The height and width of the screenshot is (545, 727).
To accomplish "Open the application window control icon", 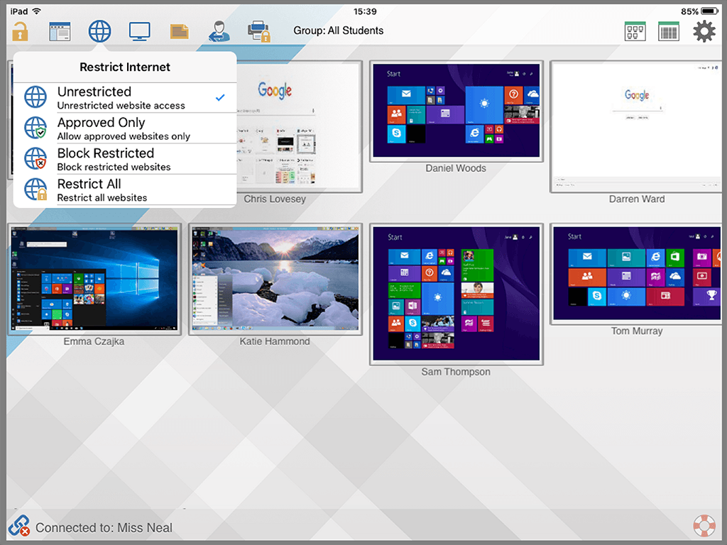I will [60, 31].
